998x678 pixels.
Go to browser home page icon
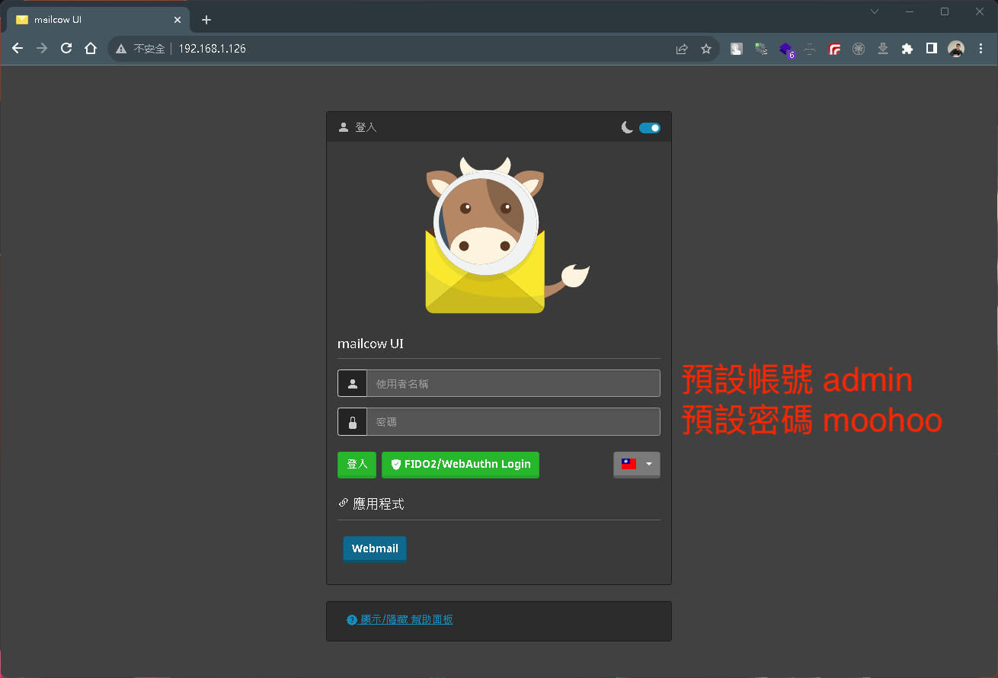pyautogui.click(x=91, y=49)
